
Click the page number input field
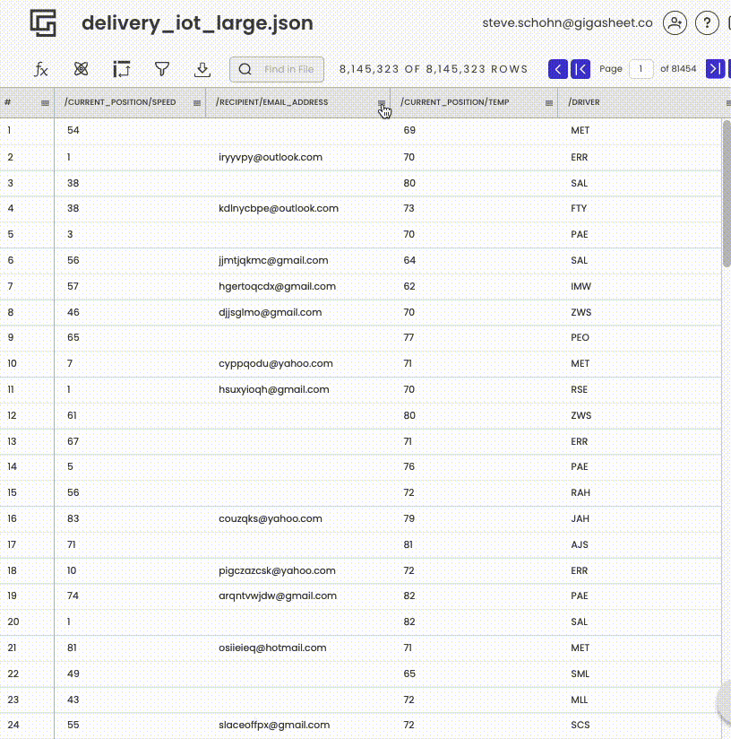641,68
